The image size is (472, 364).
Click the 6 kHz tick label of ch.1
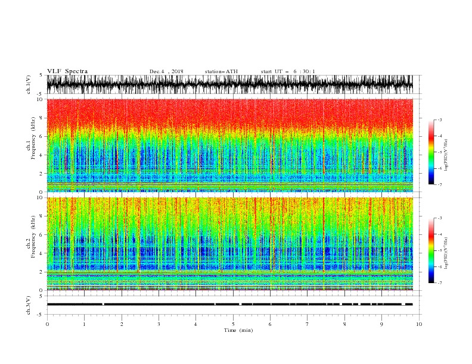click(x=42, y=136)
